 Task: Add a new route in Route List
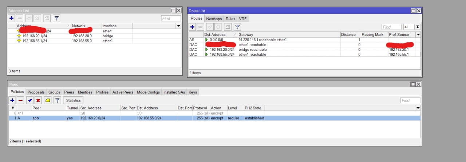coord(192,27)
